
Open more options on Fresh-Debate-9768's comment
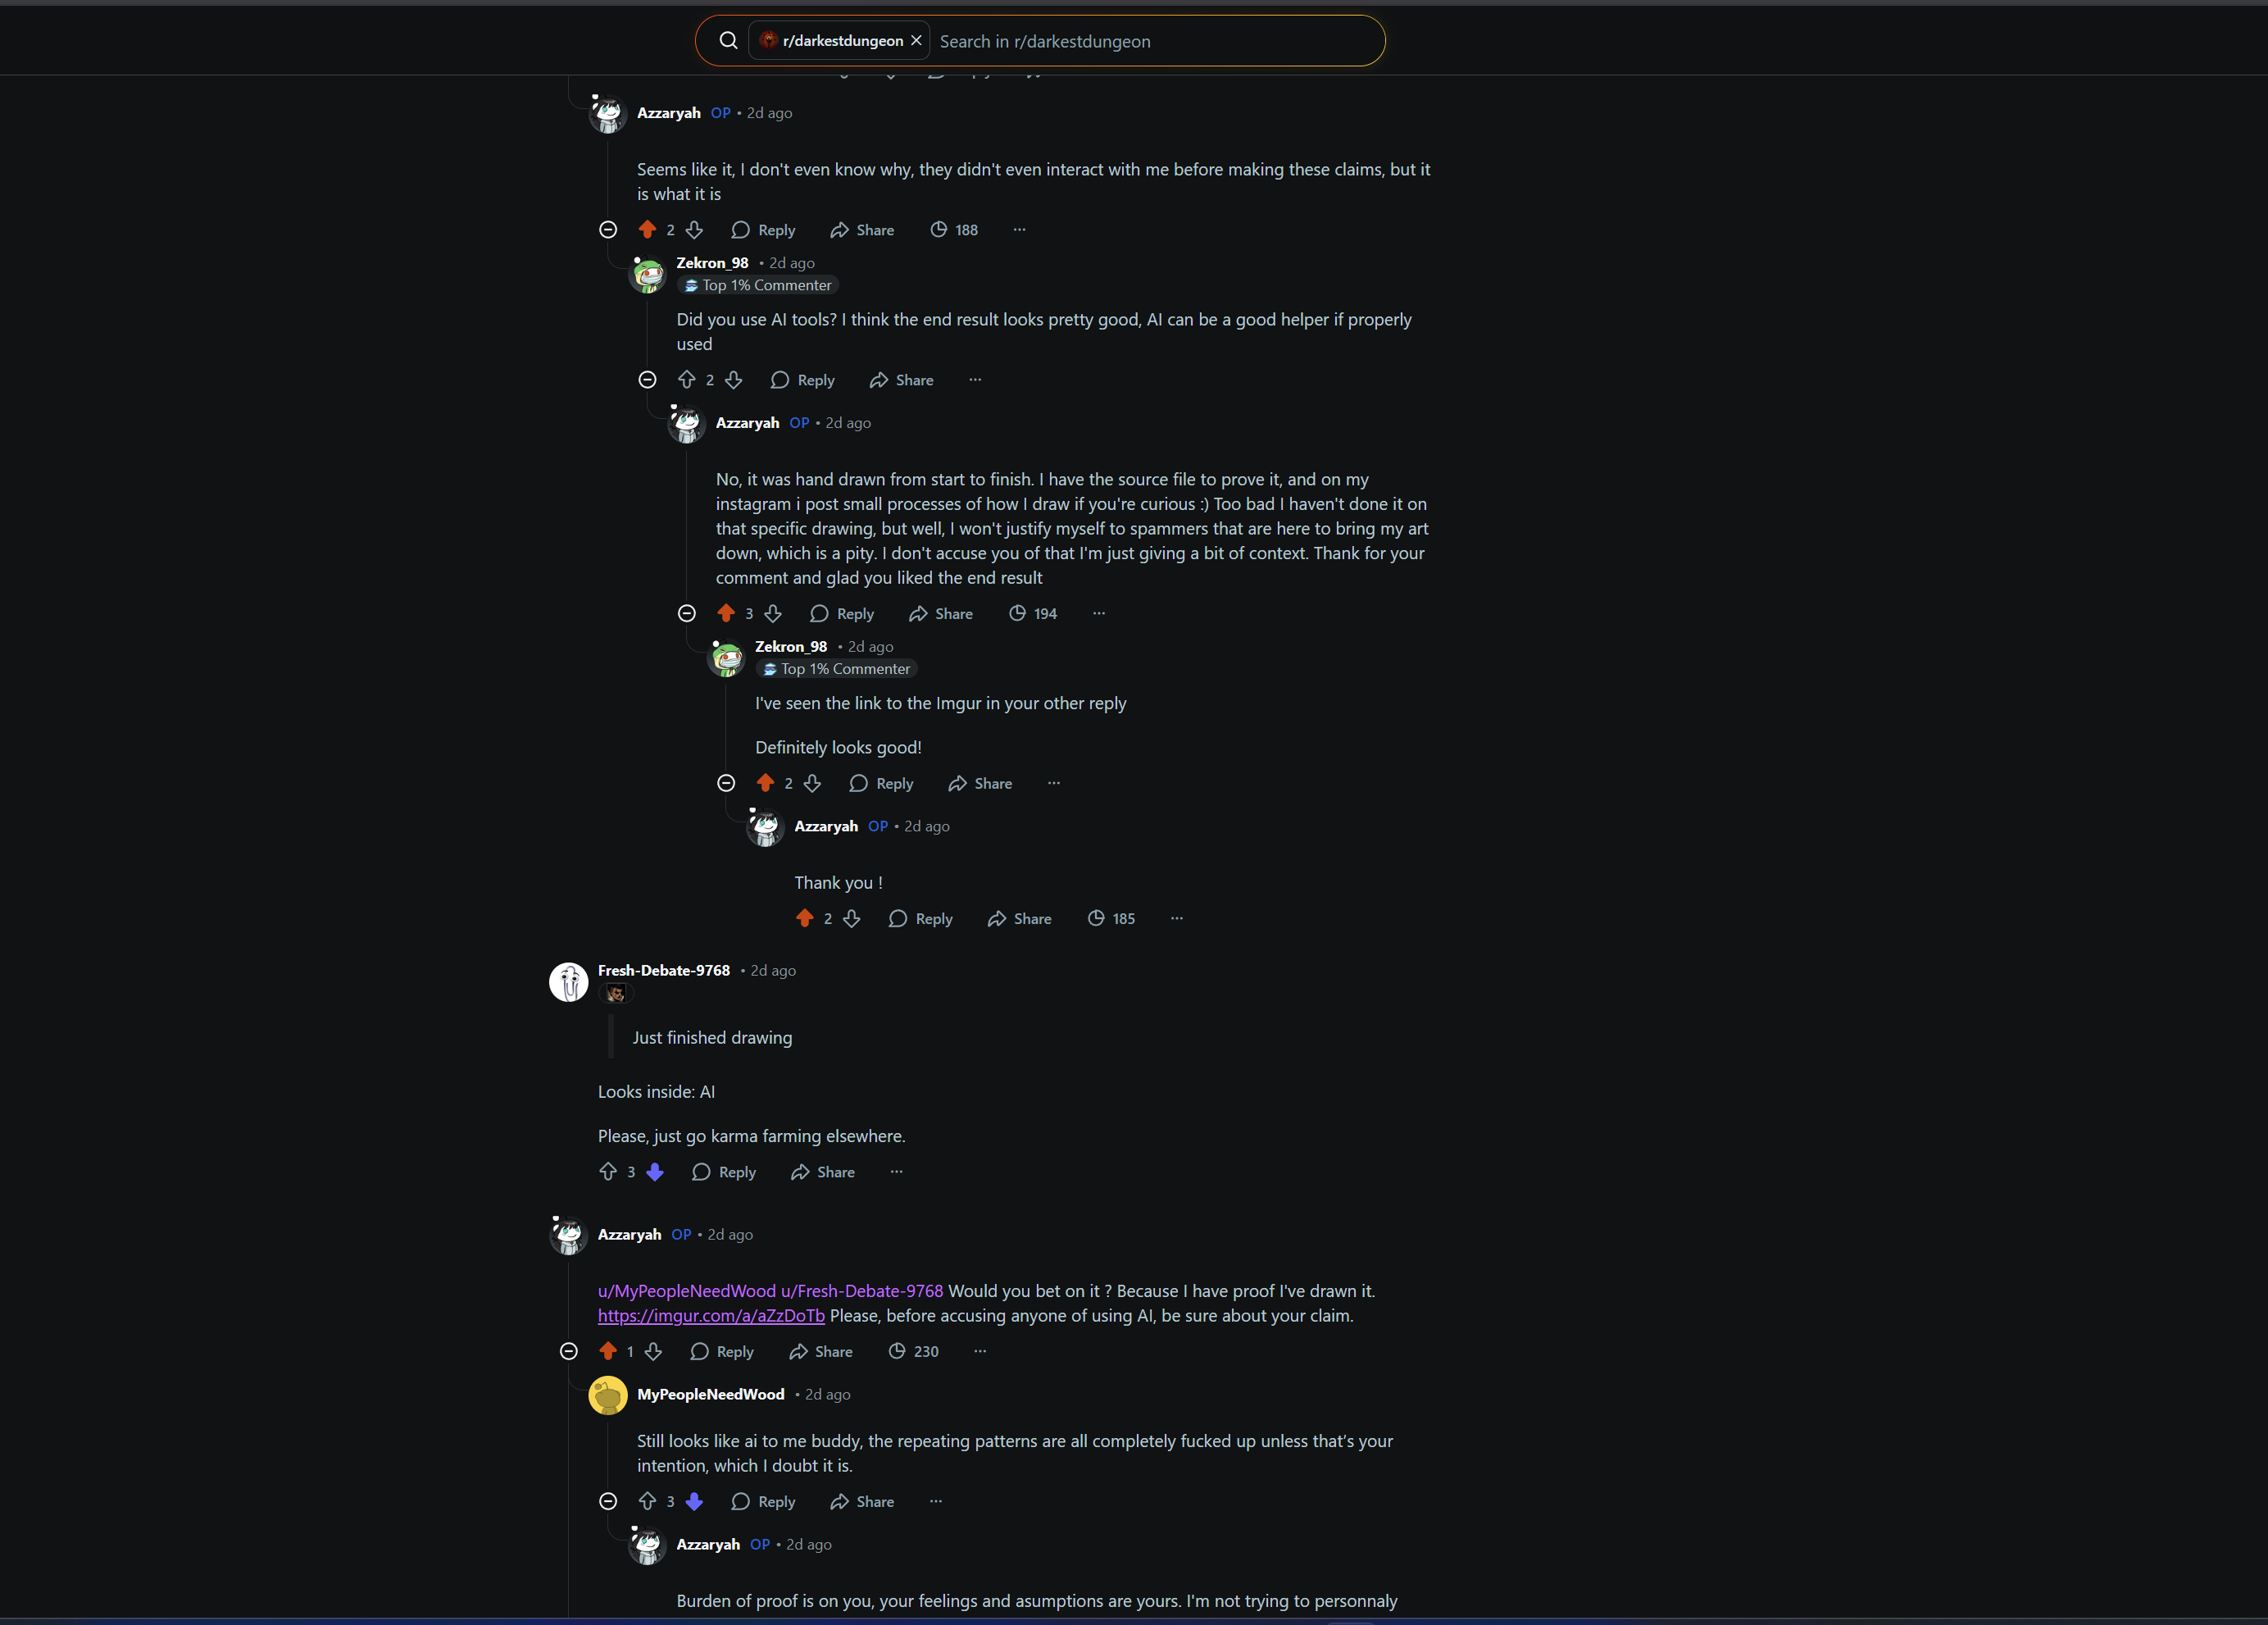(897, 1172)
